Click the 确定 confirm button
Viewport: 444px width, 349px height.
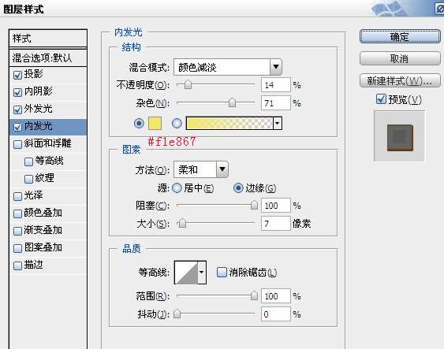400,36
